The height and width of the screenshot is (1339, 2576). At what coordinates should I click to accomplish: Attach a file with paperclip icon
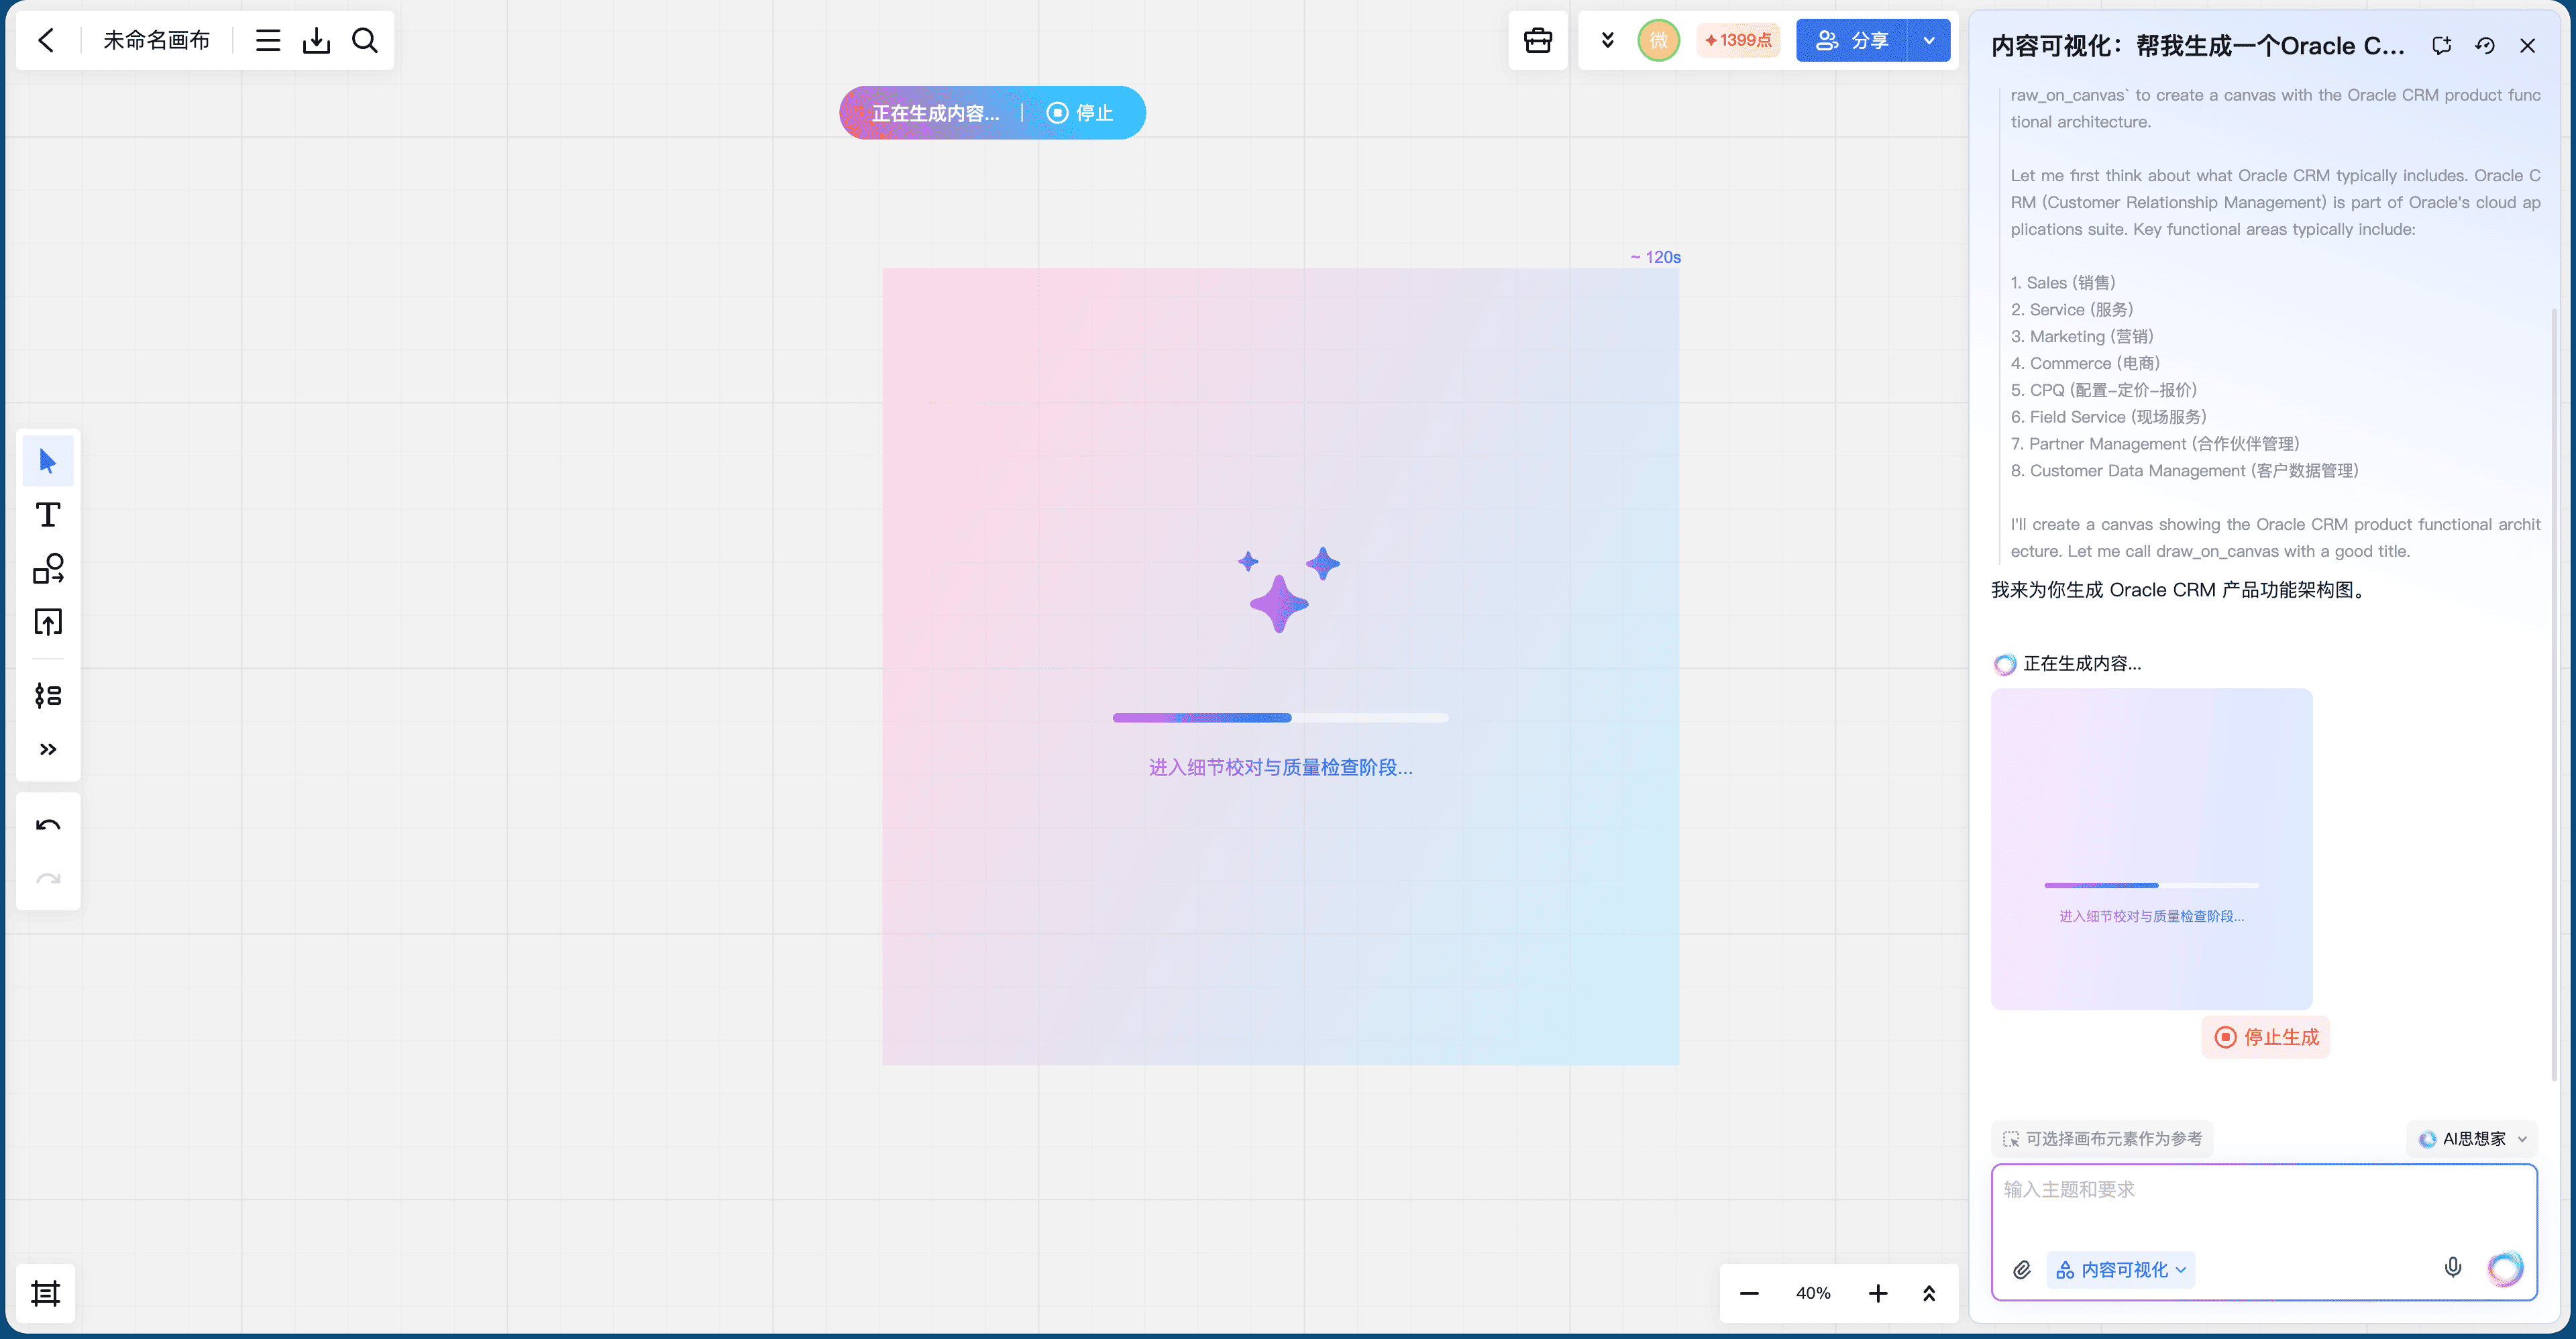2021,1269
